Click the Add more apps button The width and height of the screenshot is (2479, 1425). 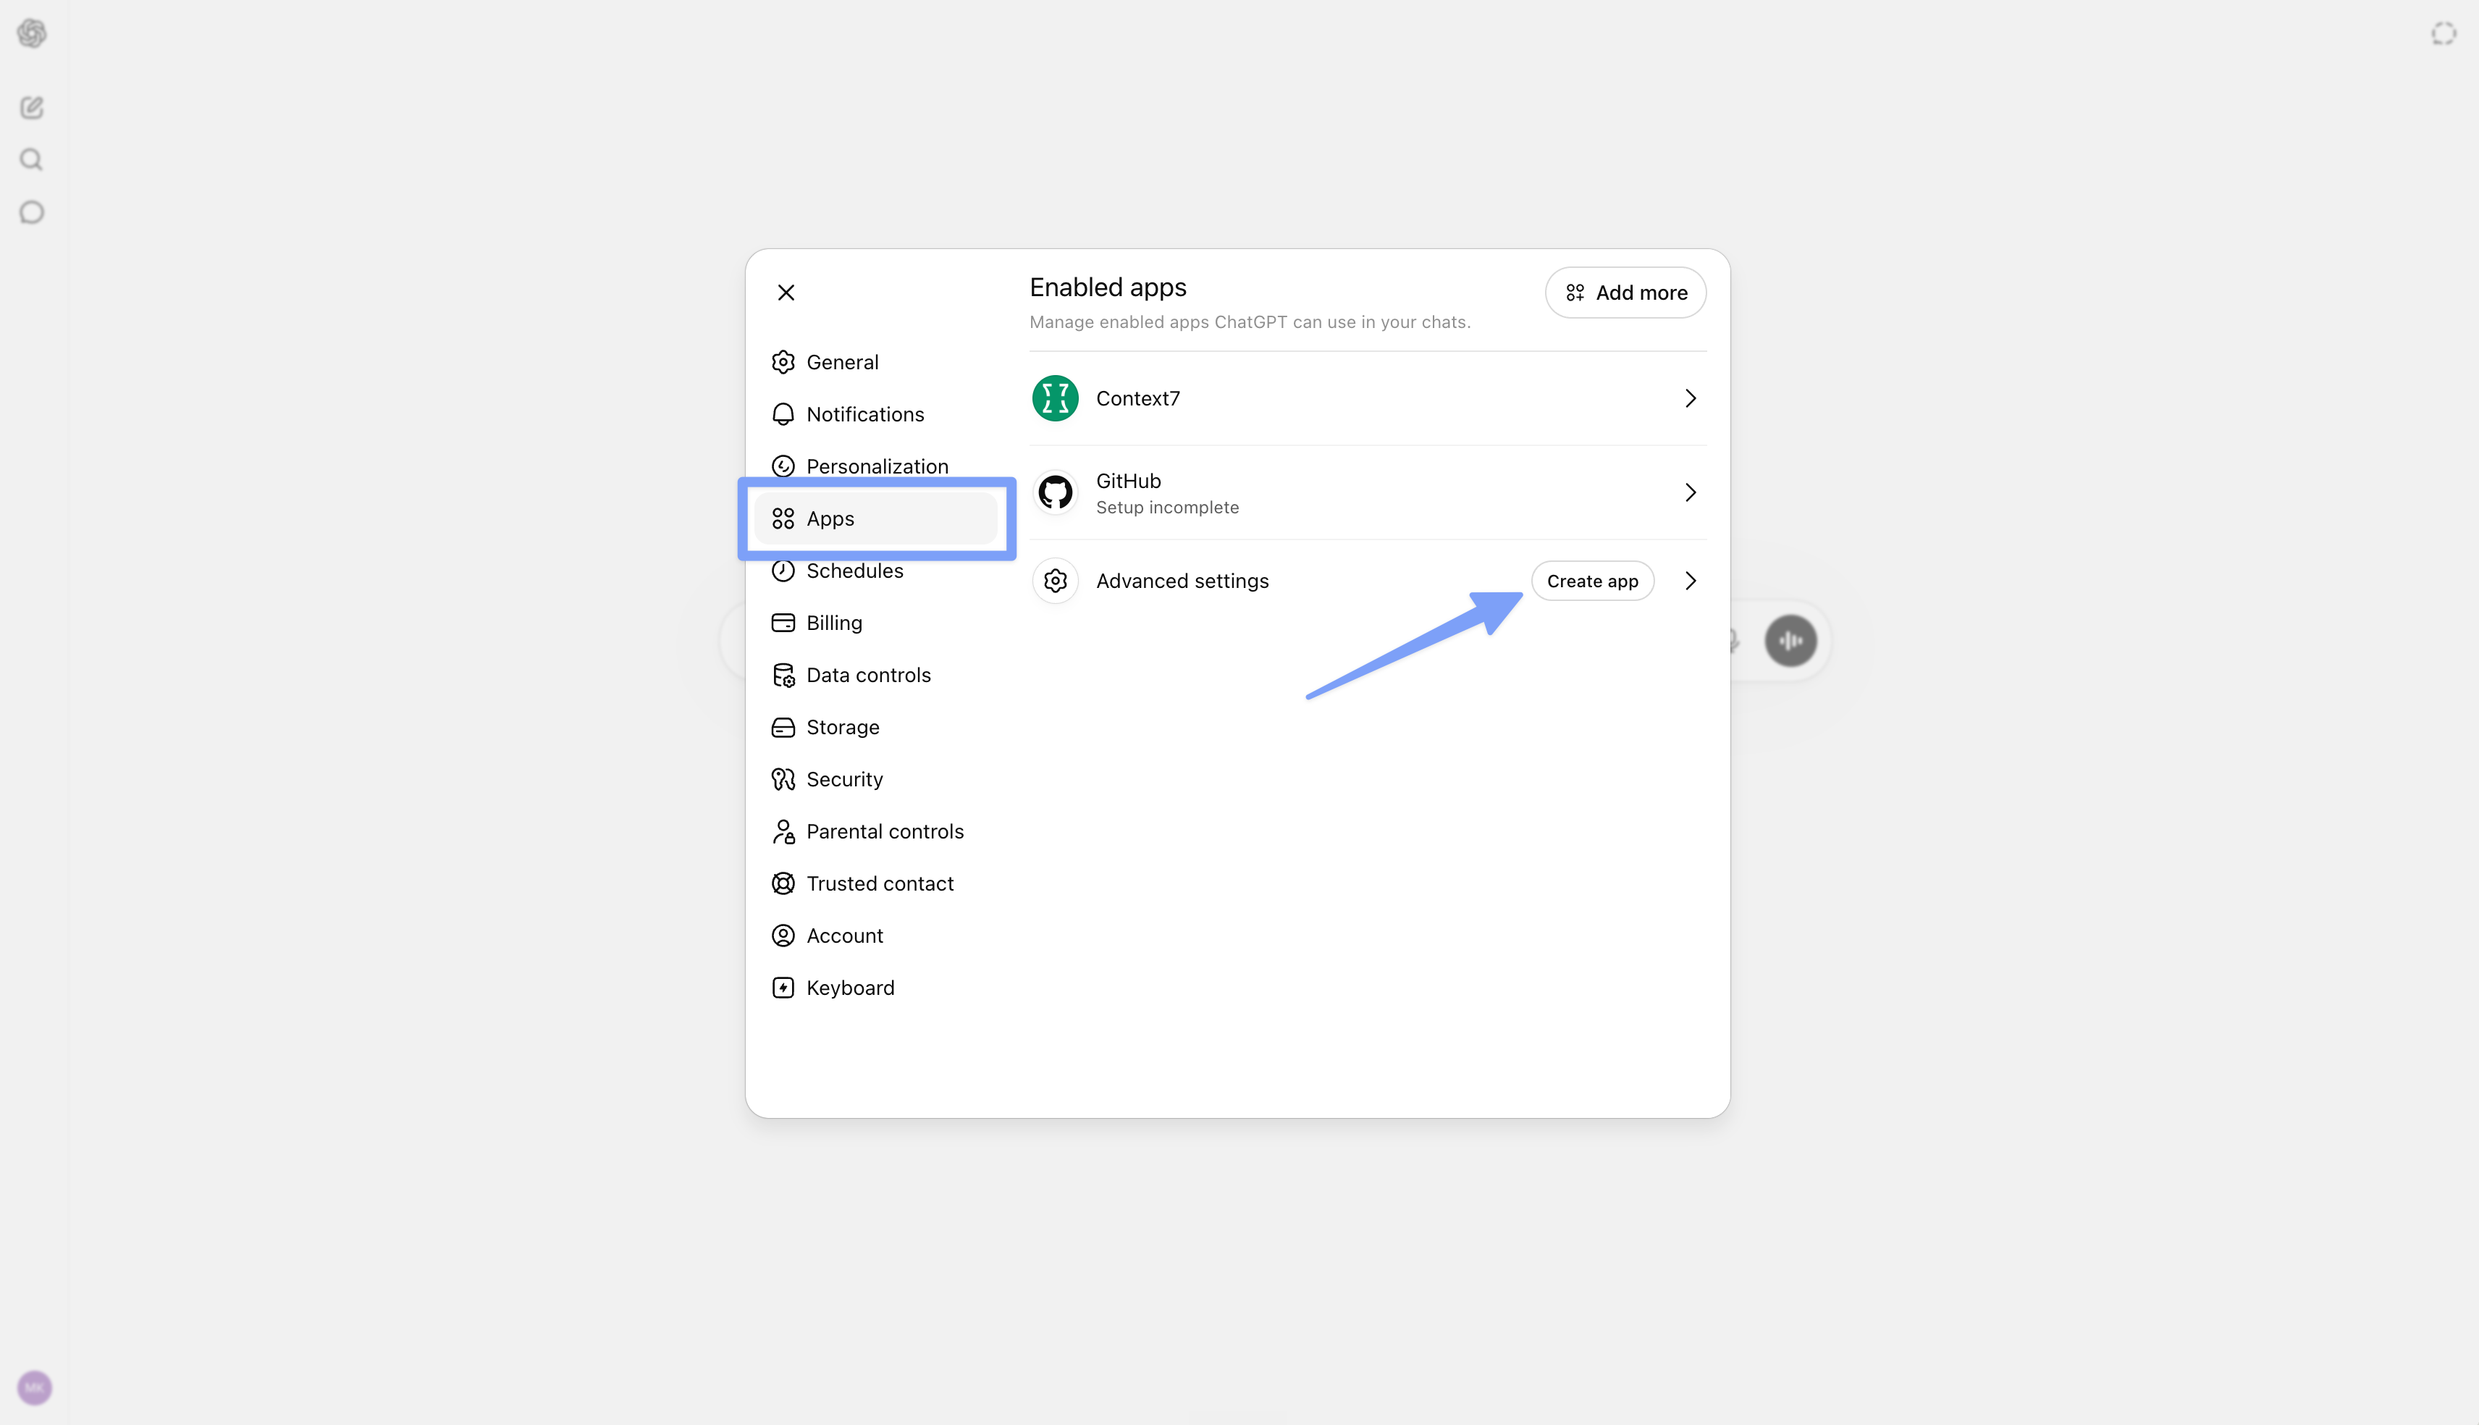pos(1625,293)
